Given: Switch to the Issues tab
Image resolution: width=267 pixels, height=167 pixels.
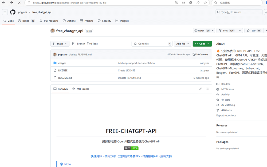Looking at the screenshot, I should coord(26,21).
